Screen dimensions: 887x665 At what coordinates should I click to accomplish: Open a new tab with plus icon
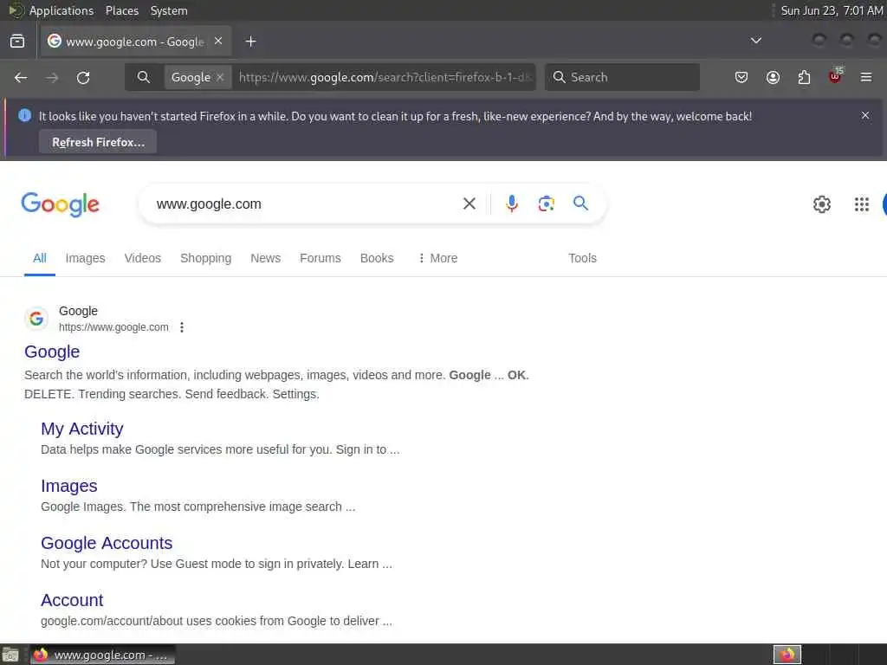click(250, 42)
